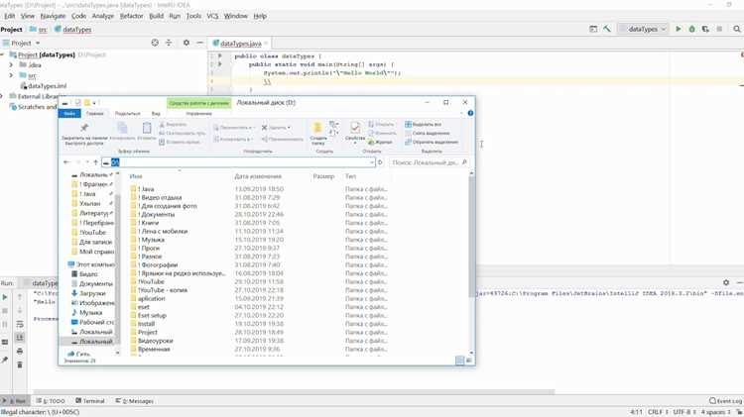Expand Explorer quick access toolbar dropdown

[x=95, y=103]
